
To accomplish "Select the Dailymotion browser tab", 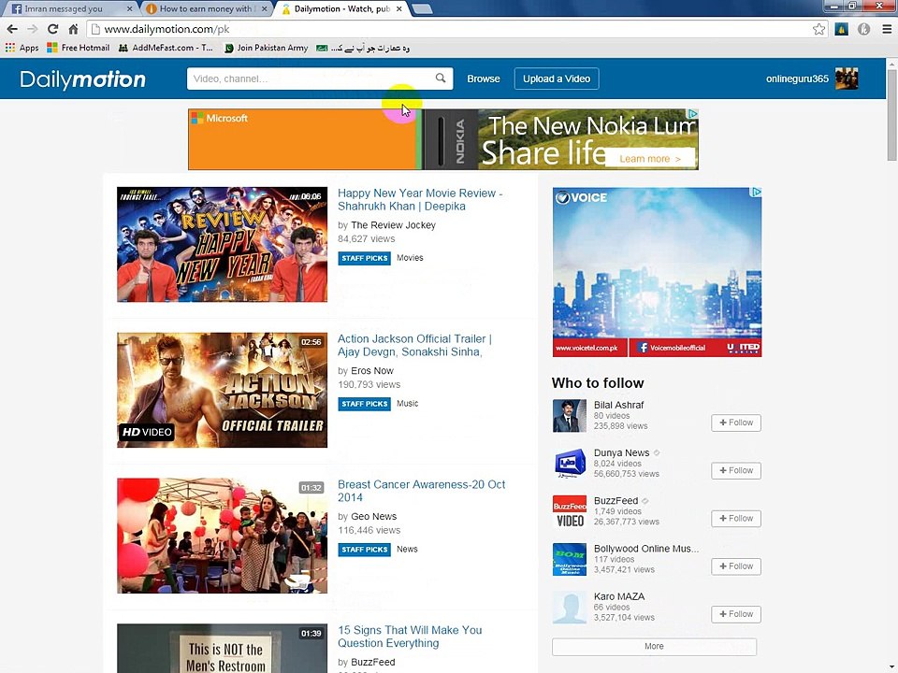I will tap(342, 8).
